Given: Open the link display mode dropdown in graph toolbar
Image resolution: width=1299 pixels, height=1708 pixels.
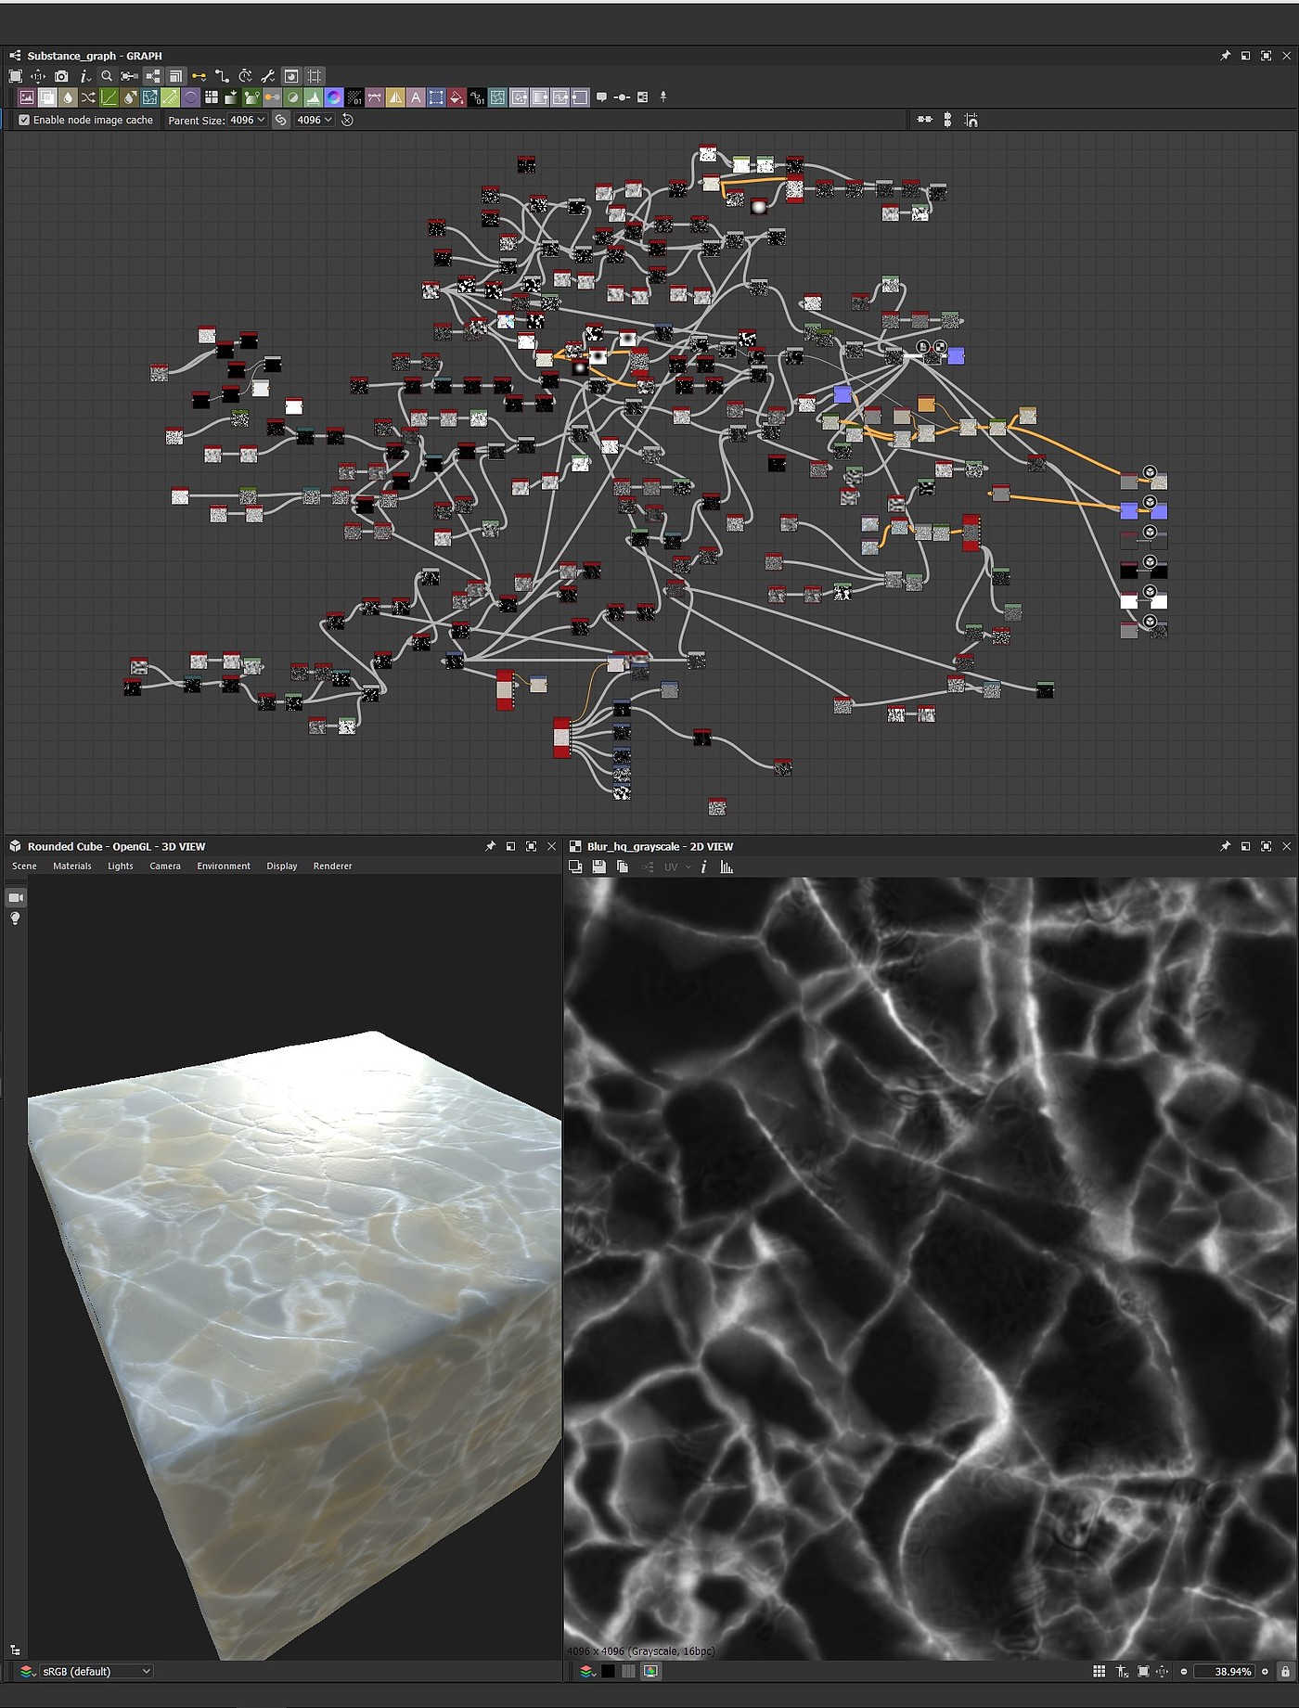Looking at the screenshot, I should tap(199, 76).
